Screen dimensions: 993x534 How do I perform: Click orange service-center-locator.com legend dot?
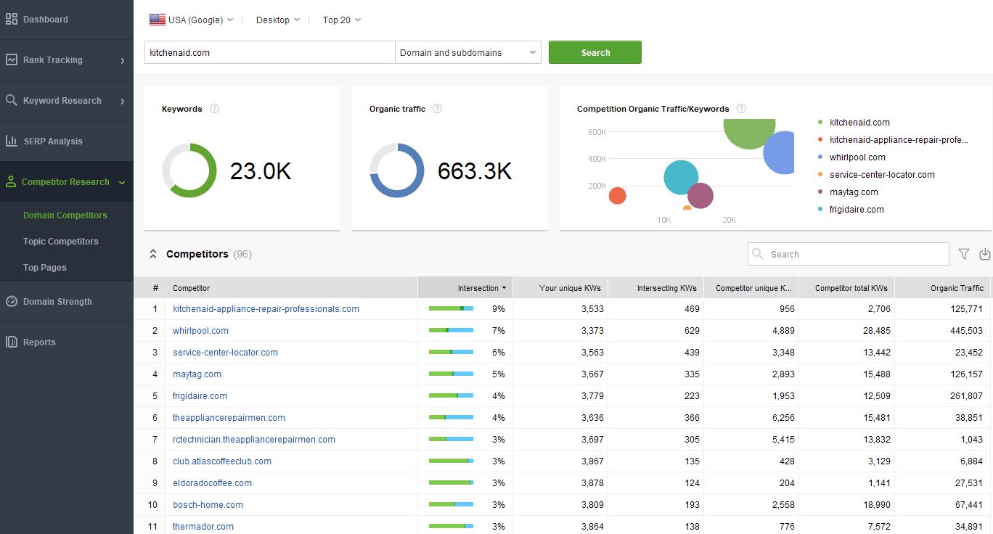[820, 175]
